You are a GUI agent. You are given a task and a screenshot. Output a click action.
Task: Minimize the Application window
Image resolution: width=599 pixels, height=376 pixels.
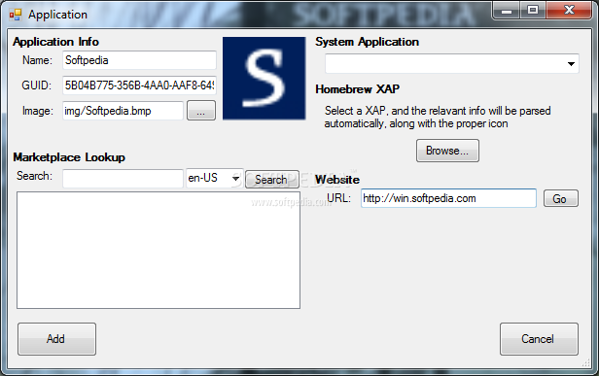(507, 11)
